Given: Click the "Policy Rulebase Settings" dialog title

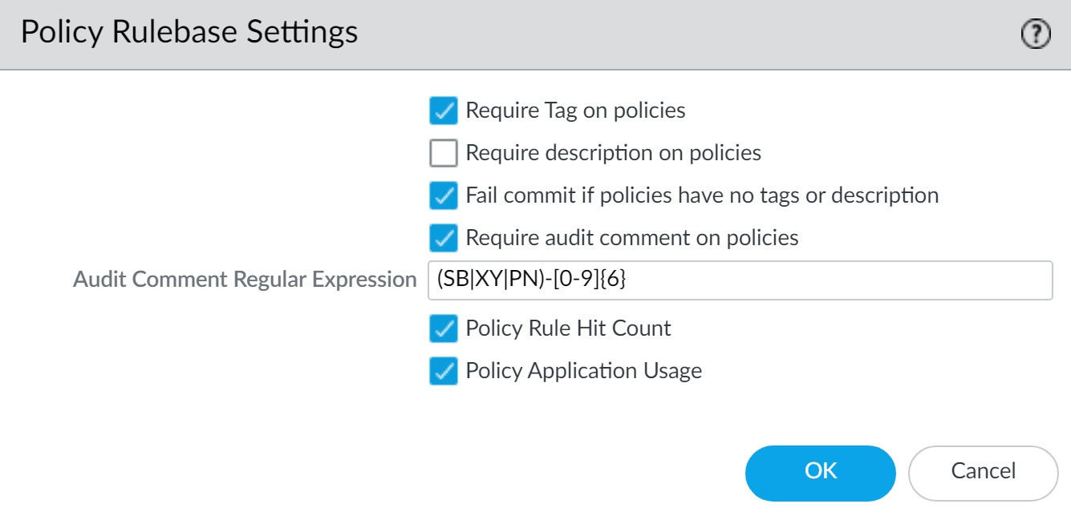Looking at the screenshot, I should coord(189,32).
